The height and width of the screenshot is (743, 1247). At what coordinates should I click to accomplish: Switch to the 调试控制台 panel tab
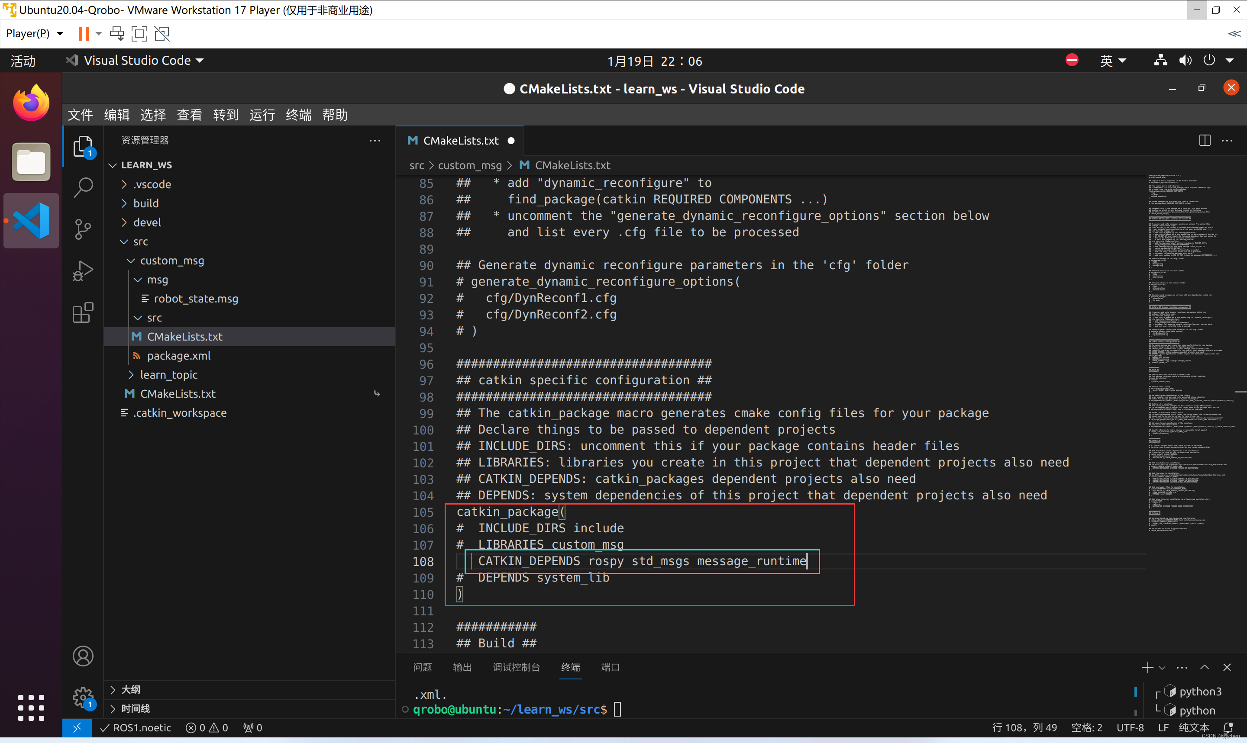[516, 667]
